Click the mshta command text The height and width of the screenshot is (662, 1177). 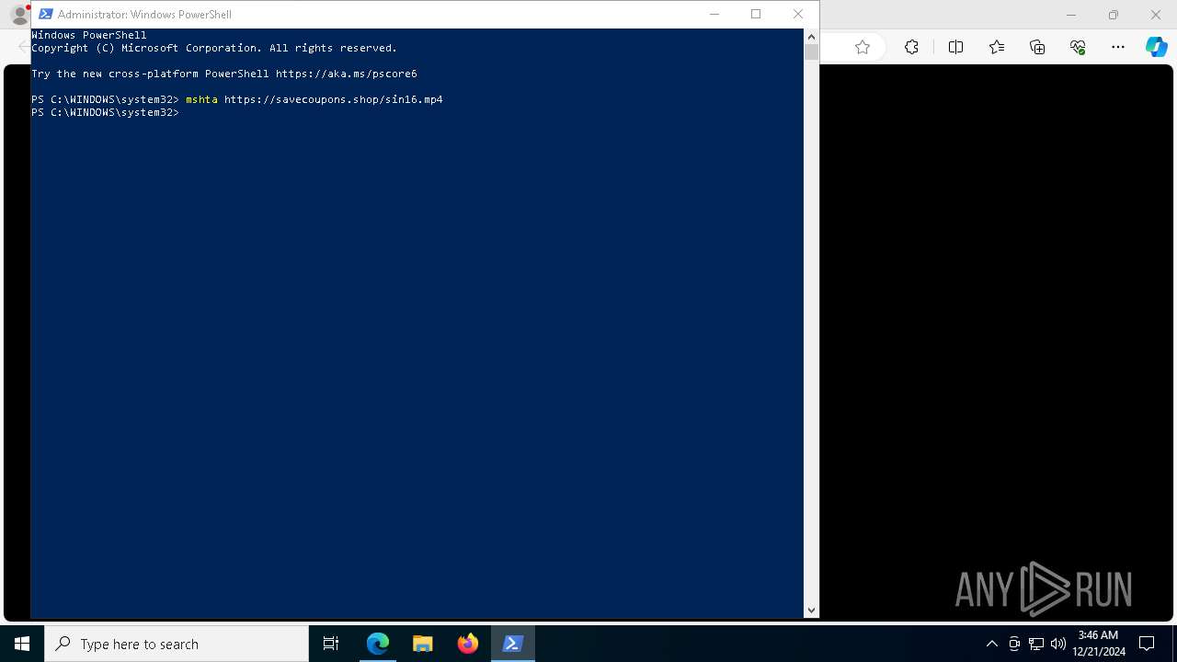coord(201,99)
